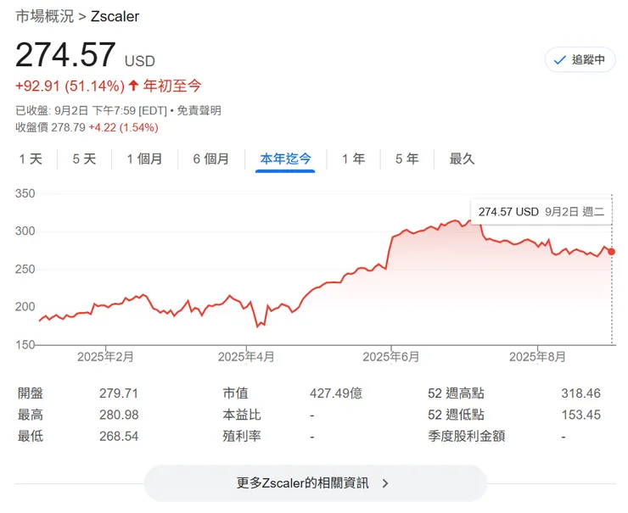Screen dimensions: 628x513
Task: Open the 市場概況 breadcrumb link
Action: 44,16
